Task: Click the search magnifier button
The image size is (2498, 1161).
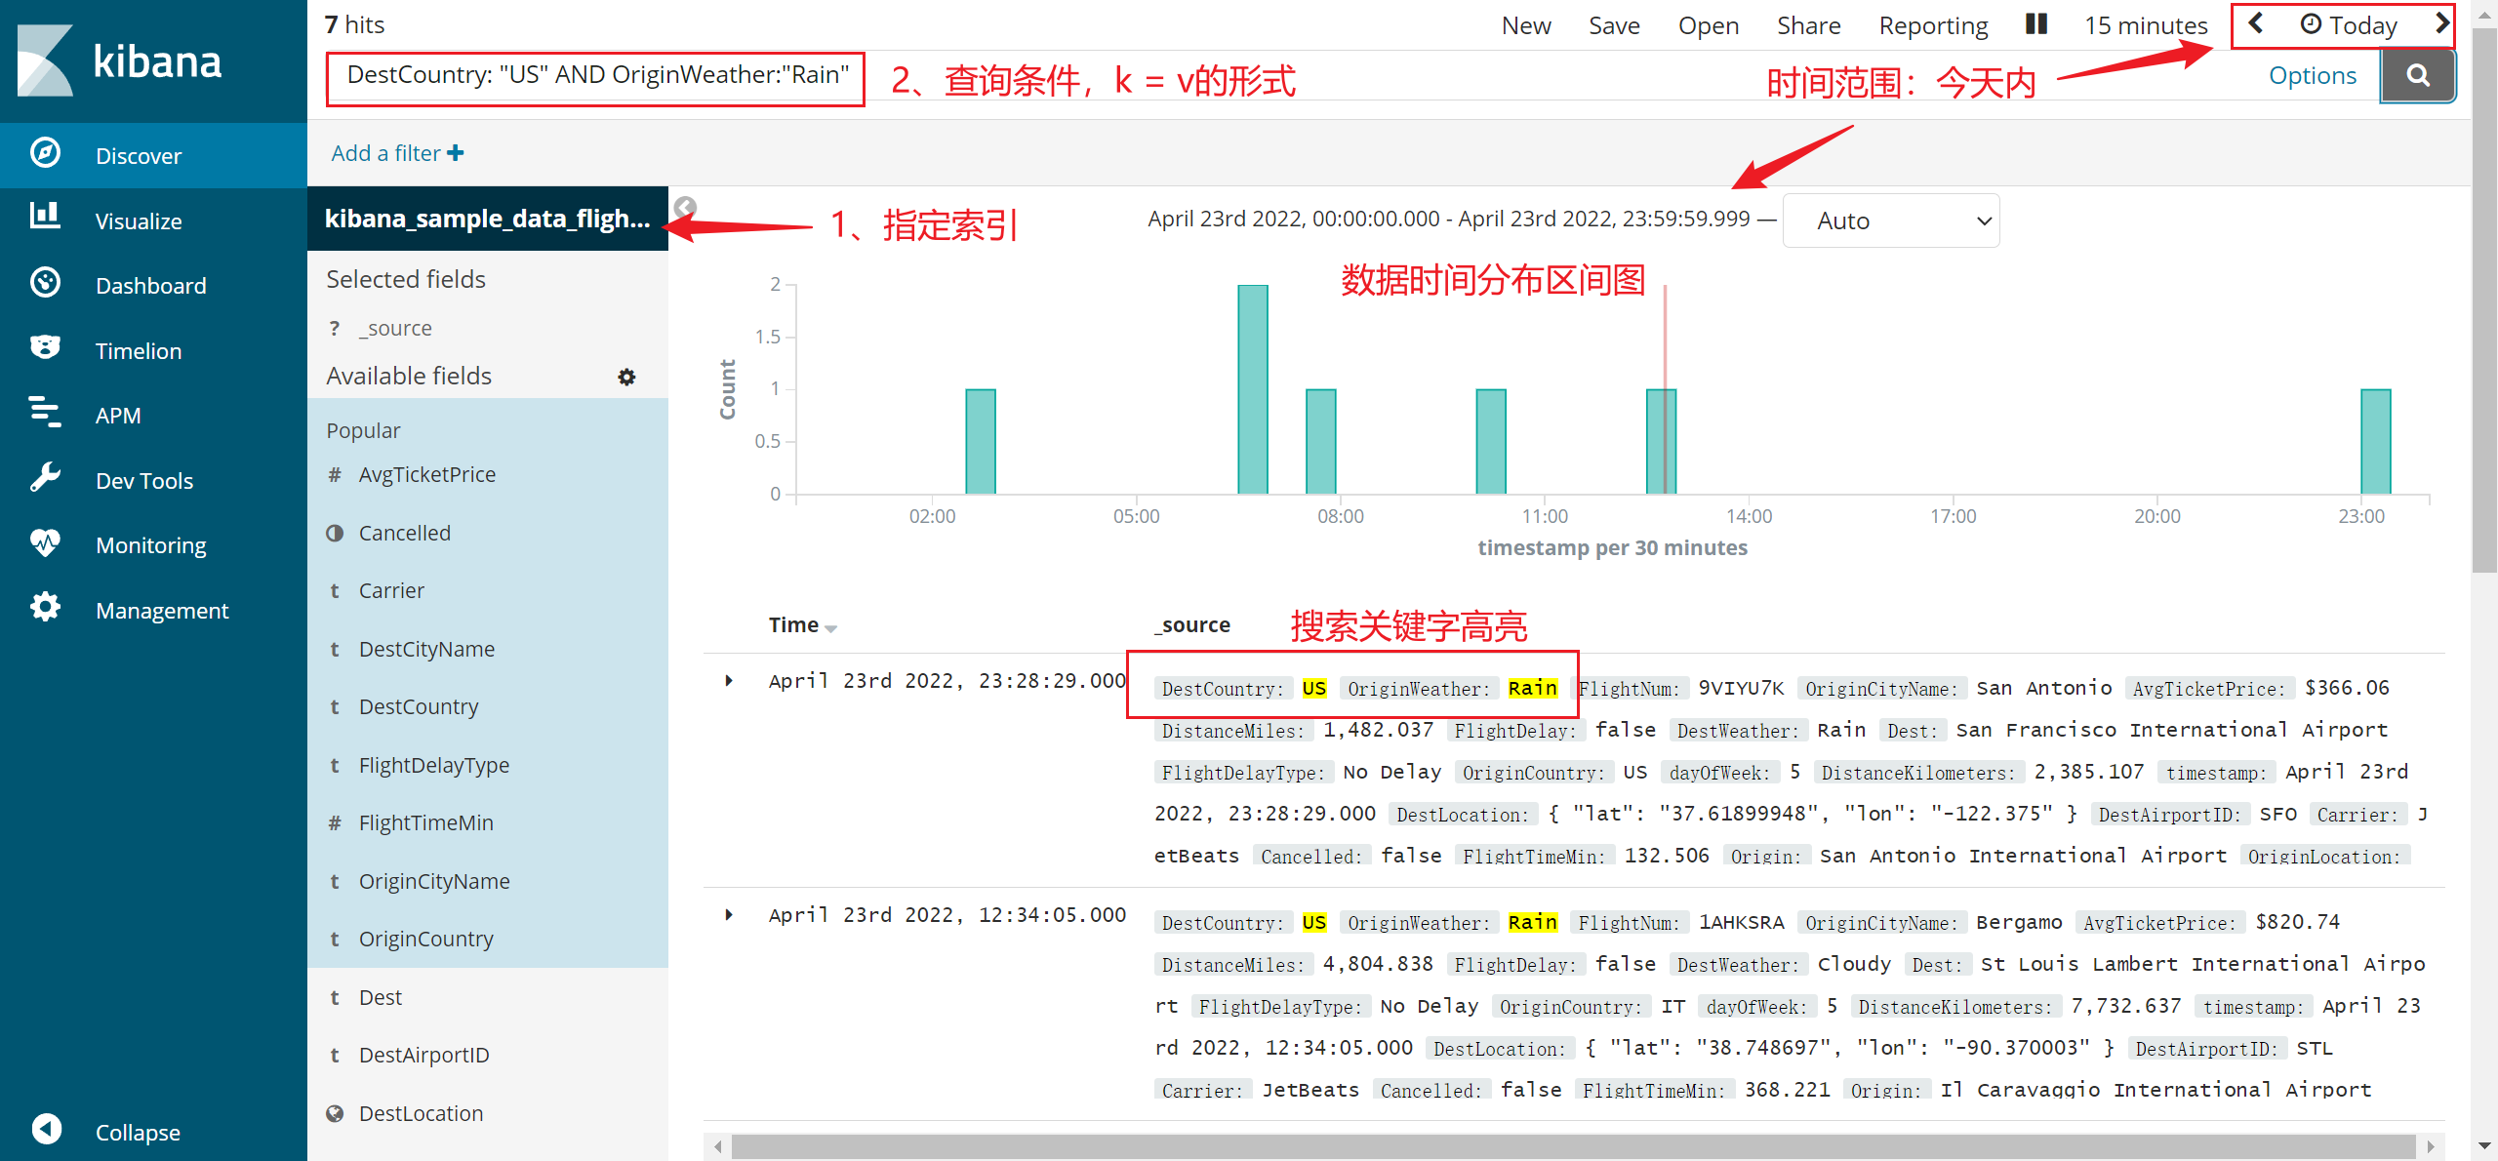Action: [x=2418, y=76]
